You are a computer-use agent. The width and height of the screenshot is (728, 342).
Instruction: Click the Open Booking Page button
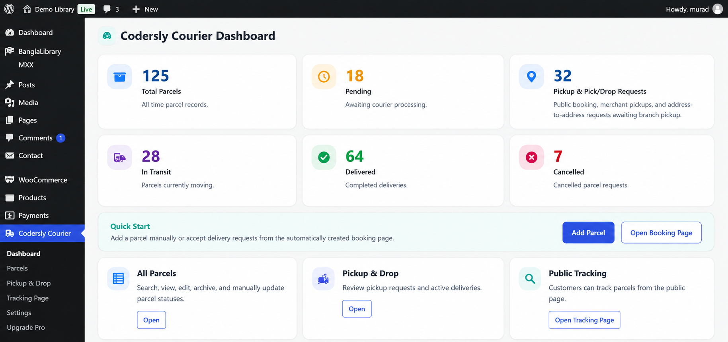[661, 233]
